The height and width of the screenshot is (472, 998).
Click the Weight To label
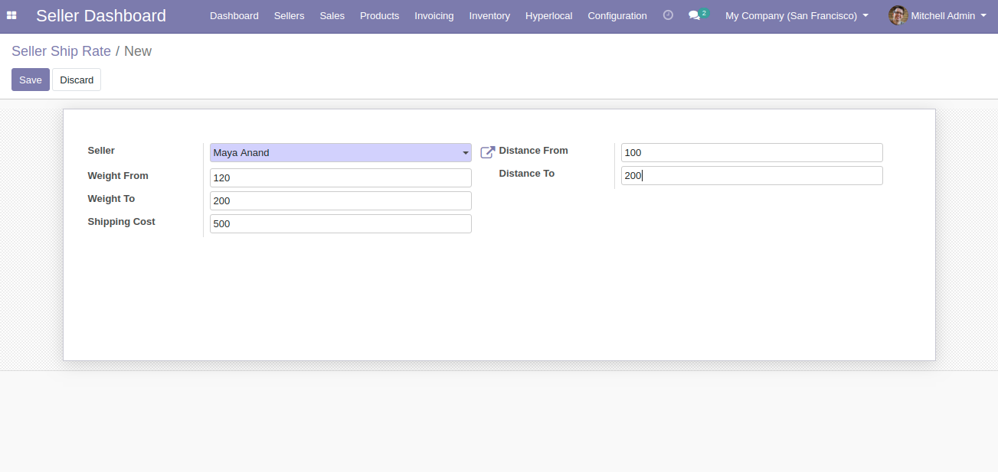click(x=111, y=199)
